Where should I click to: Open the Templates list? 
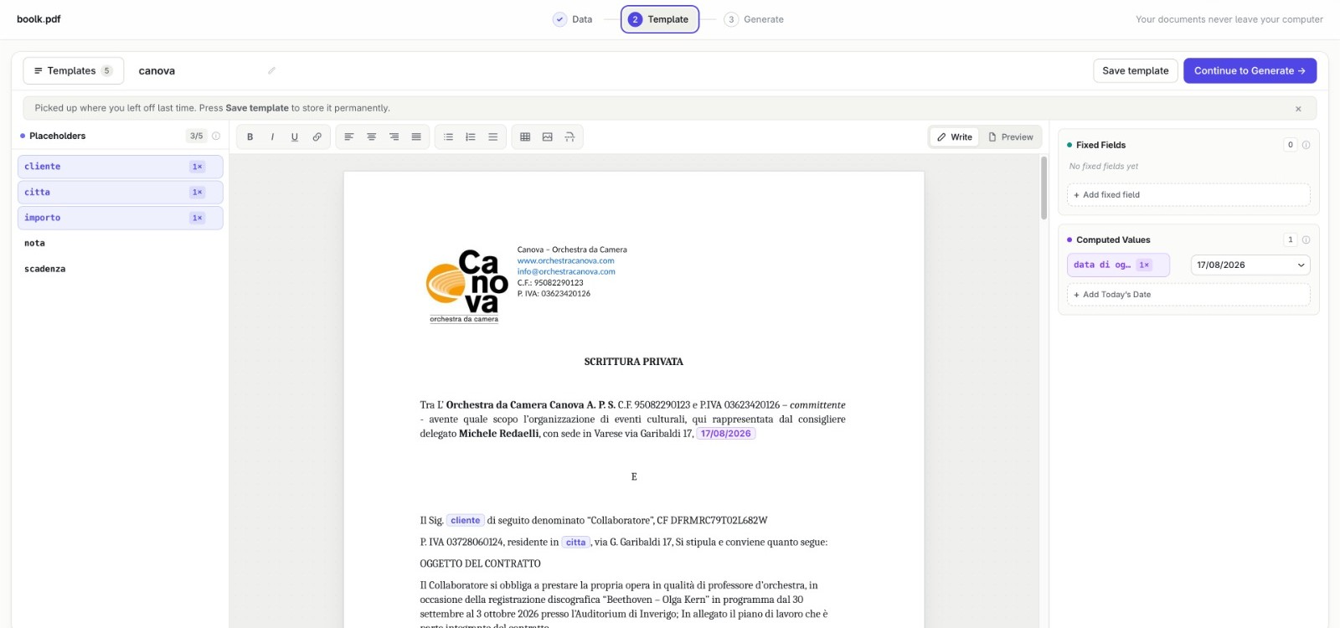[x=74, y=71]
